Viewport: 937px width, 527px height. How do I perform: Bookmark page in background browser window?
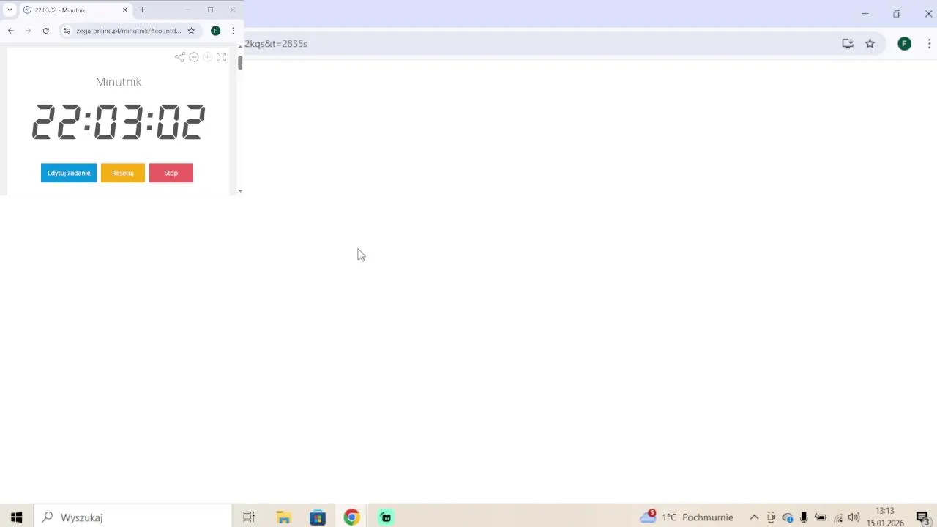pos(870,44)
